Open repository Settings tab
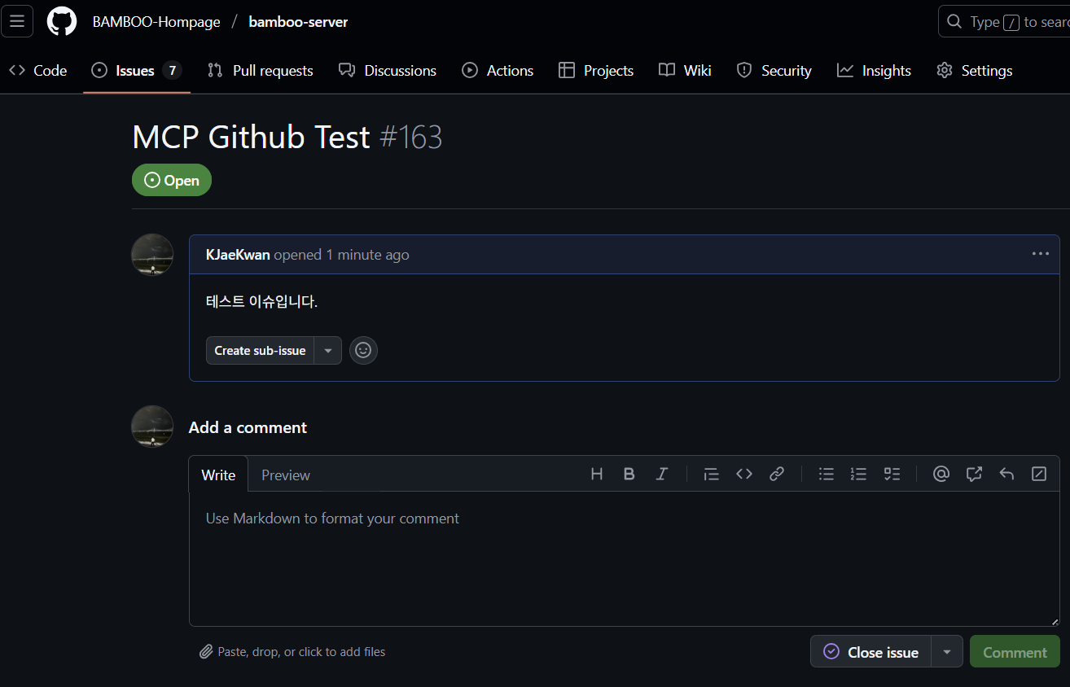This screenshot has height=687, width=1070. 974,71
